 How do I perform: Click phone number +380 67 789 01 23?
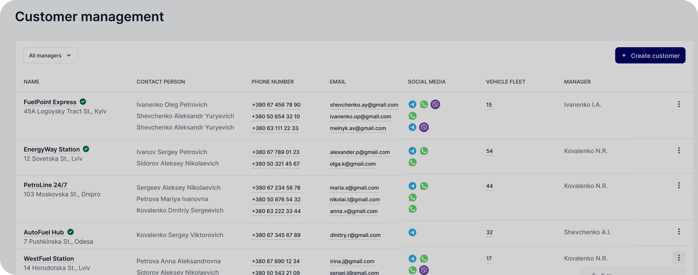[x=275, y=152]
